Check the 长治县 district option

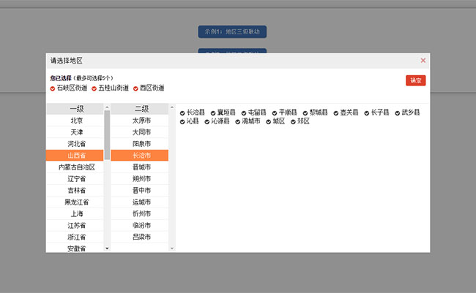tap(183, 113)
